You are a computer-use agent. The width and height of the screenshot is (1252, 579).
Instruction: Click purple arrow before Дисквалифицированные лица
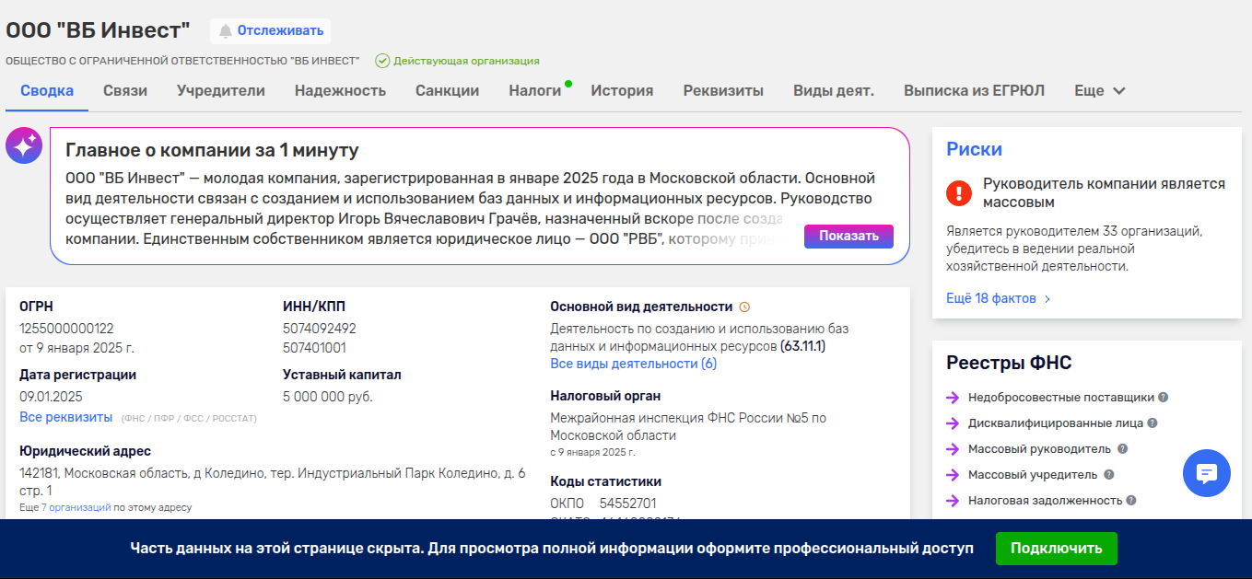[x=953, y=423]
